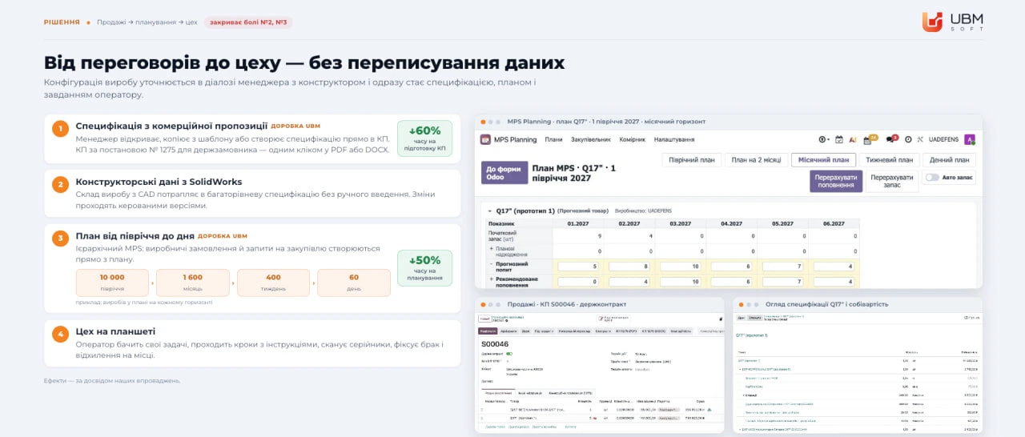Open the circled arrow dropdown icon in the MPS top bar
The image size is (1025, 437).
point(824,139)
